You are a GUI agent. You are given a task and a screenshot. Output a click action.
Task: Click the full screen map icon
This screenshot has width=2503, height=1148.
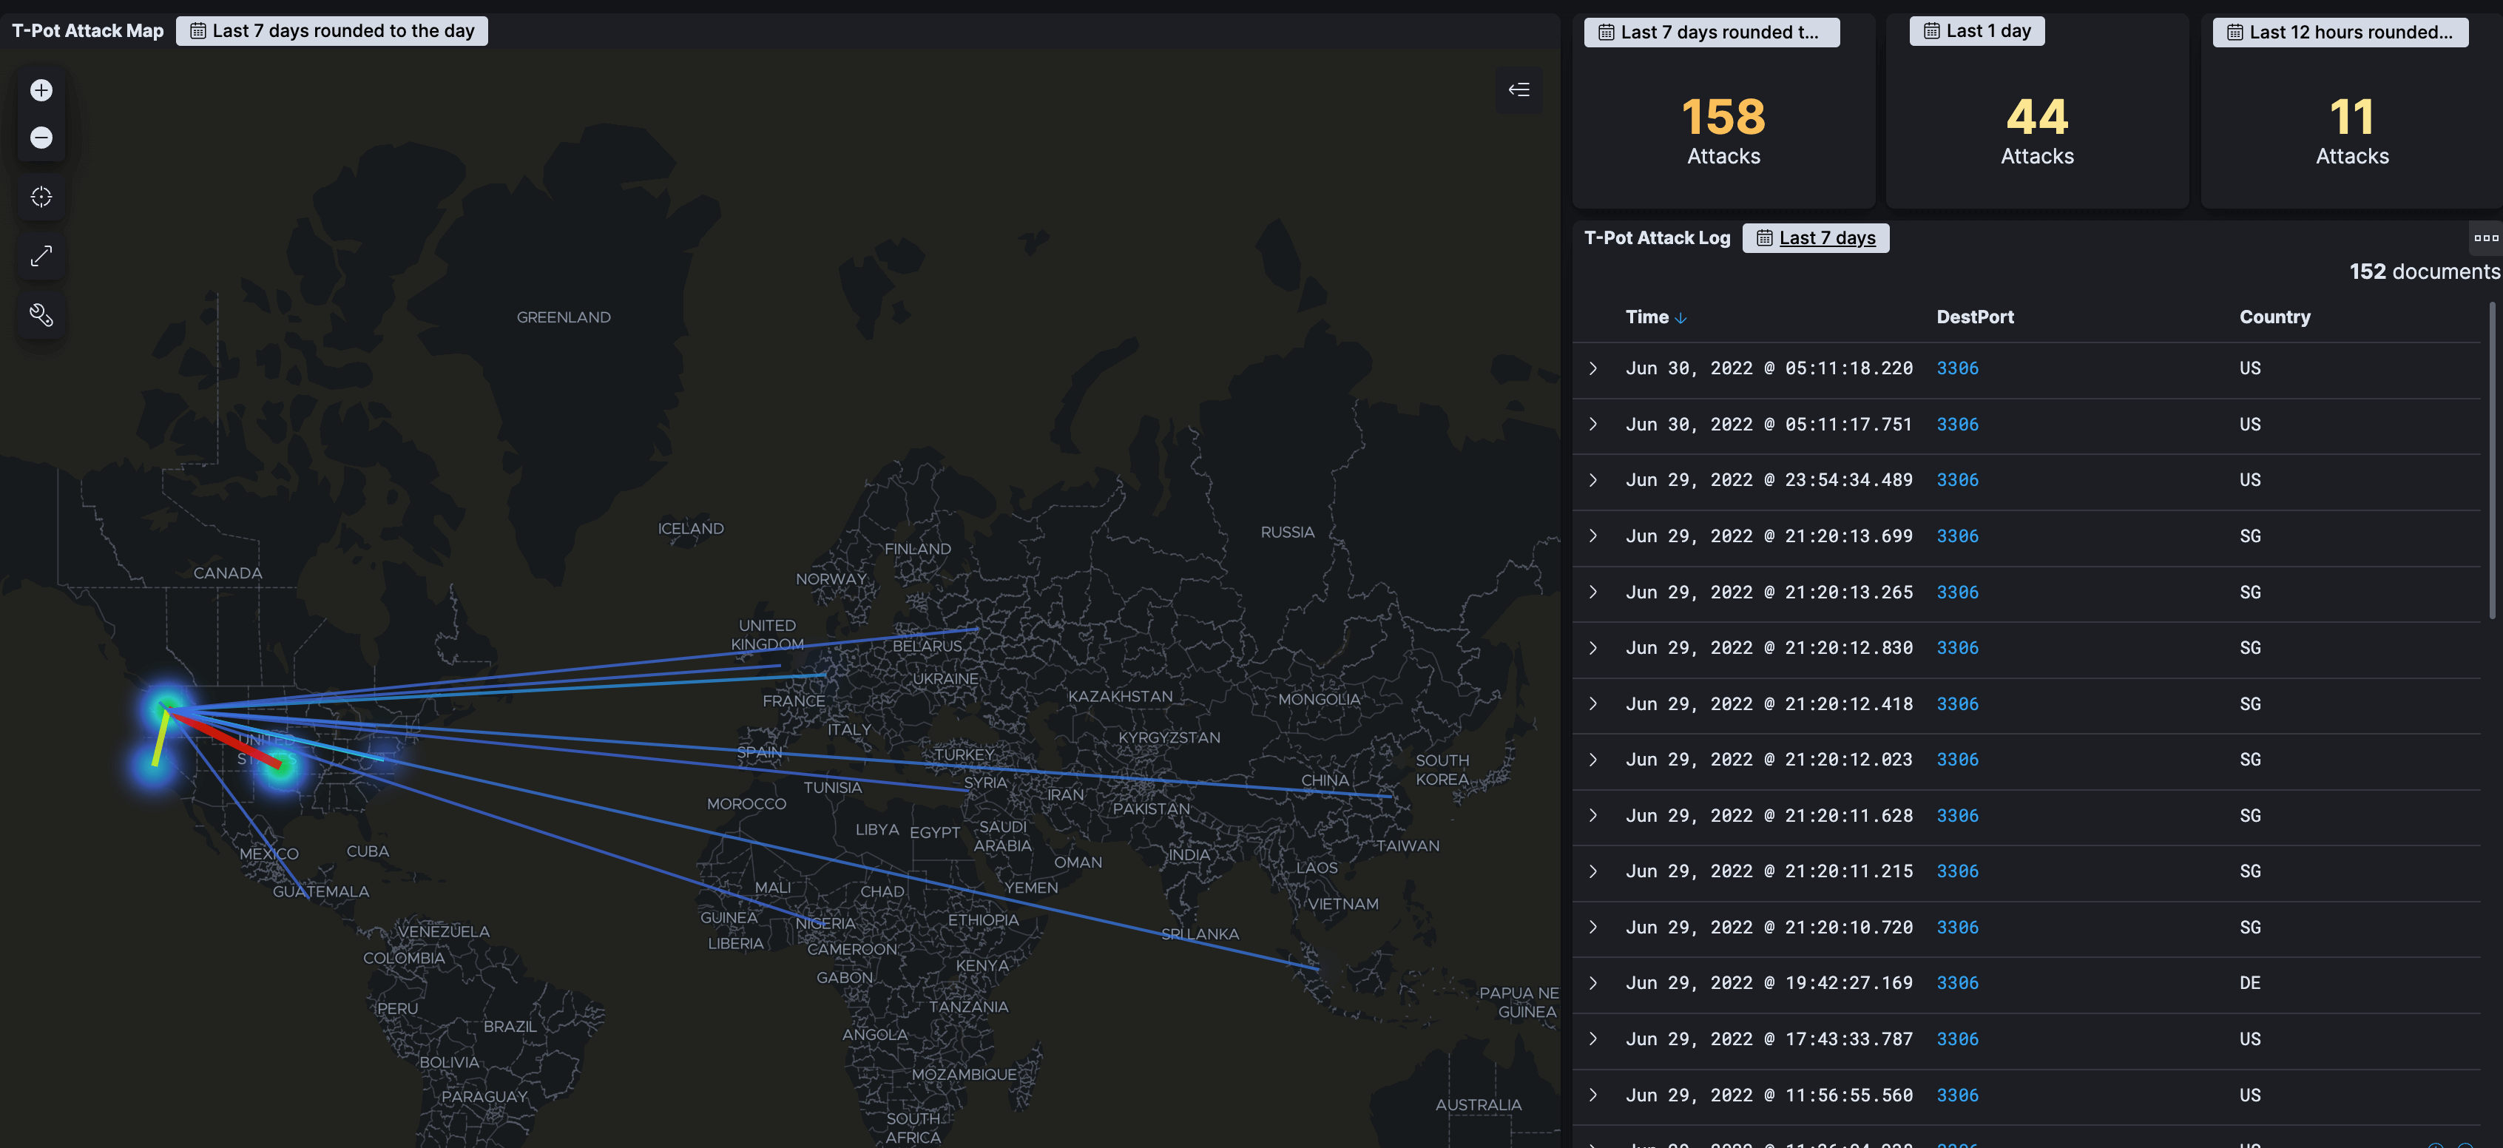41,256
